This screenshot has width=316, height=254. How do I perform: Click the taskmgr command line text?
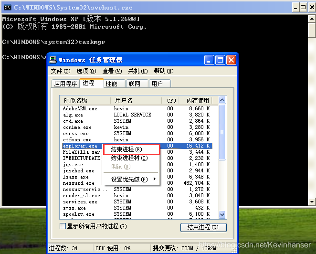tap(92, 42)
